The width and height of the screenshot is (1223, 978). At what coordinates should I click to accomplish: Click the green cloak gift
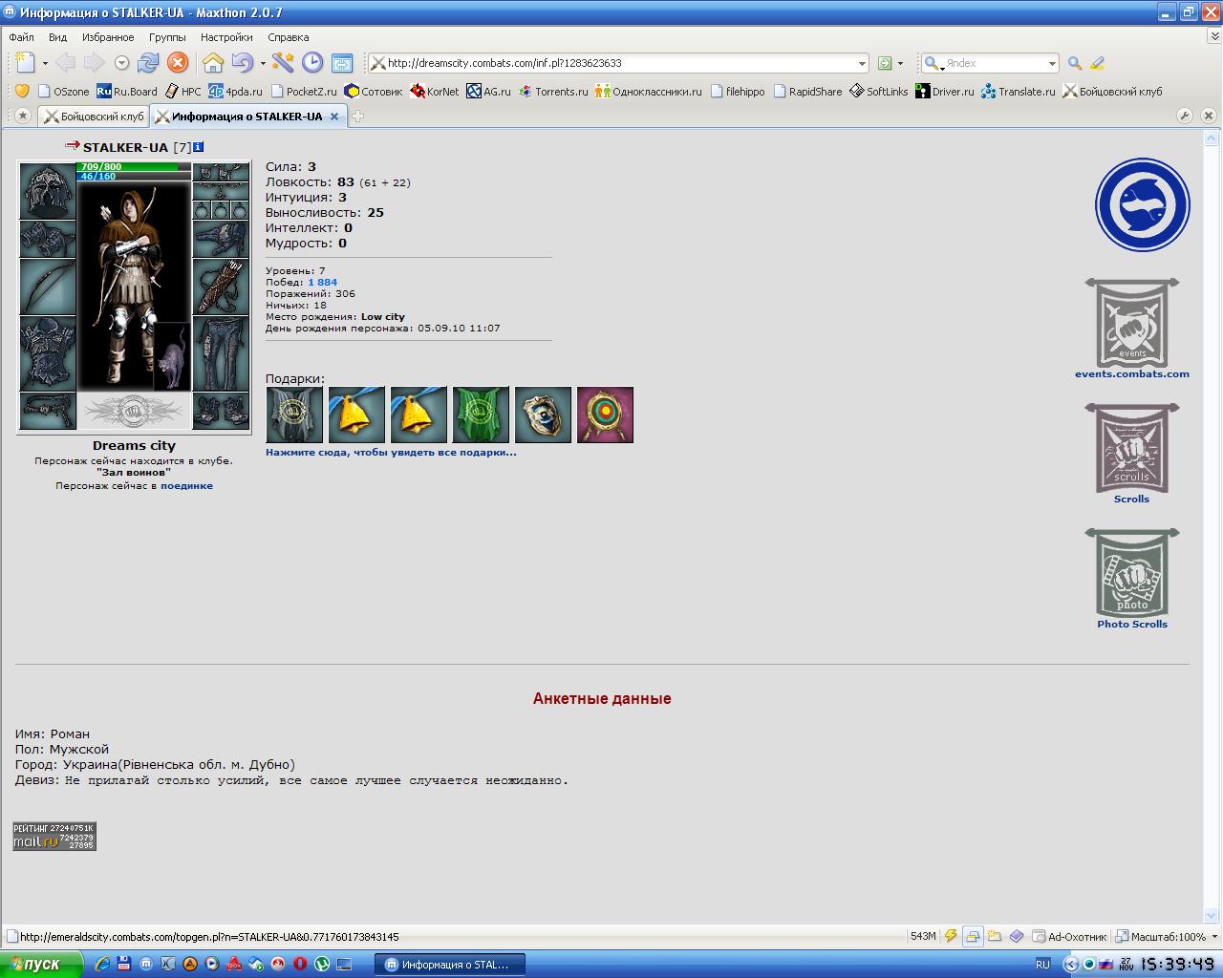[x=481, y=415]
